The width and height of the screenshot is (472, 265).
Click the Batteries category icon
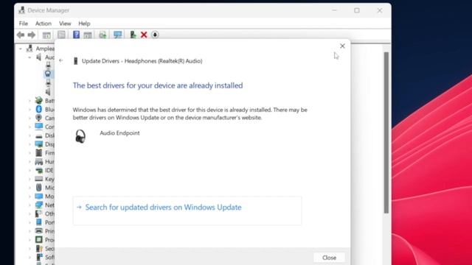click(39, 100)
